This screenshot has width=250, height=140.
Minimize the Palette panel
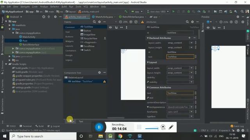104,22
